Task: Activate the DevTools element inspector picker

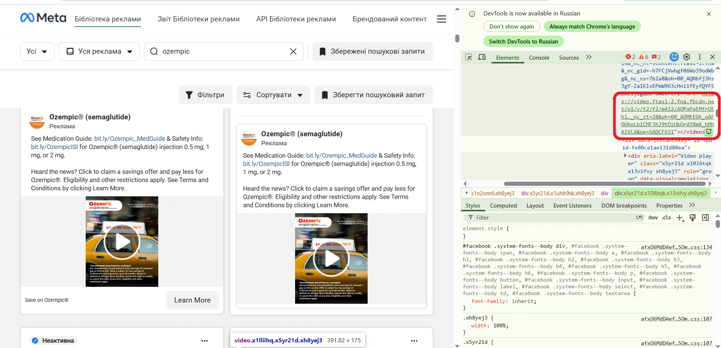Action: click(468, 57)
